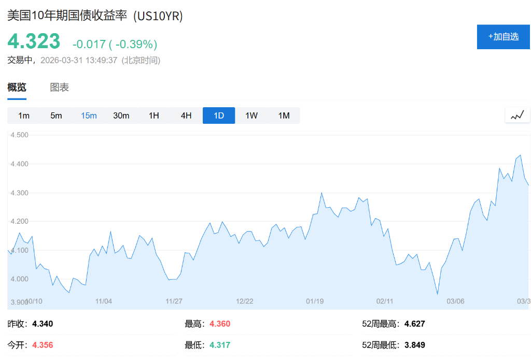The width and height of the screenshot is (531, 360).
Task: Switch to the 1H timeframe
Action: pos(153,115)
